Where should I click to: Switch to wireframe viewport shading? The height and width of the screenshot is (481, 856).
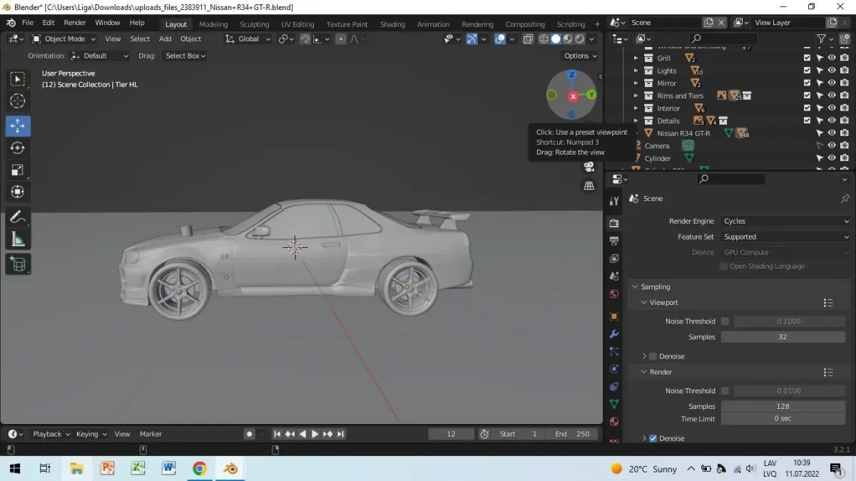tap(544, 39)
